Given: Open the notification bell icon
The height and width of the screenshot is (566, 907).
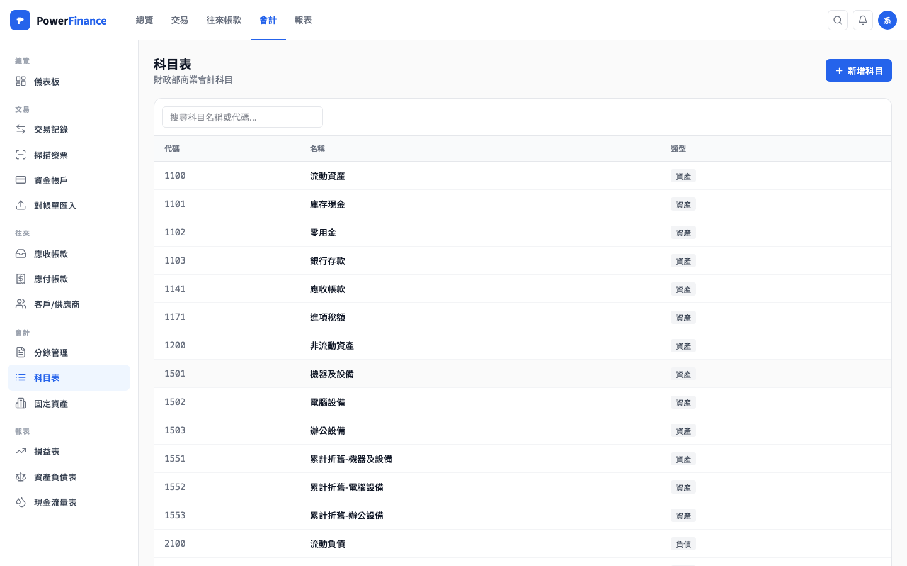Looking at the screenshot, I should point(863,20).
